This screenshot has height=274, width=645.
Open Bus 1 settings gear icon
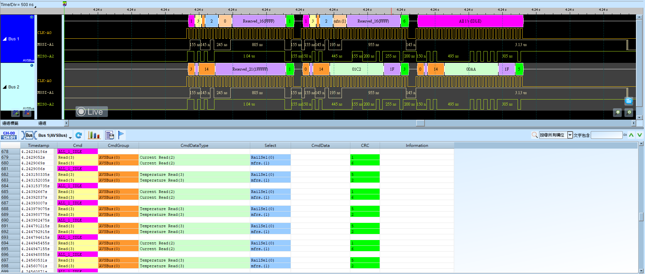click(32, 17)
